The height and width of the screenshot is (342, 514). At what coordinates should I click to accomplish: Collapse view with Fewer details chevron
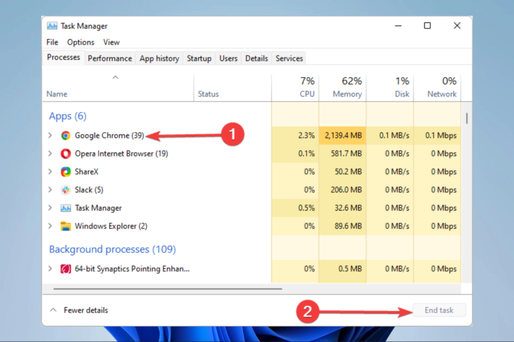(53, 310)
